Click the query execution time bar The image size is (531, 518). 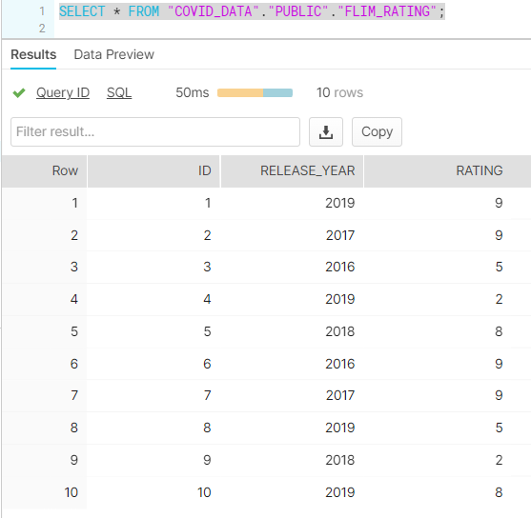point(255,93)
